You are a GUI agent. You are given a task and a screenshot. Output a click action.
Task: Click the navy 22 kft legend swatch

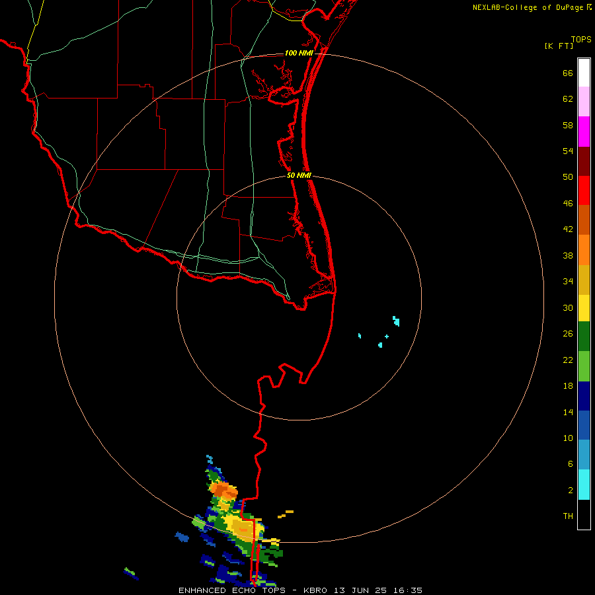tap(584, 396)
